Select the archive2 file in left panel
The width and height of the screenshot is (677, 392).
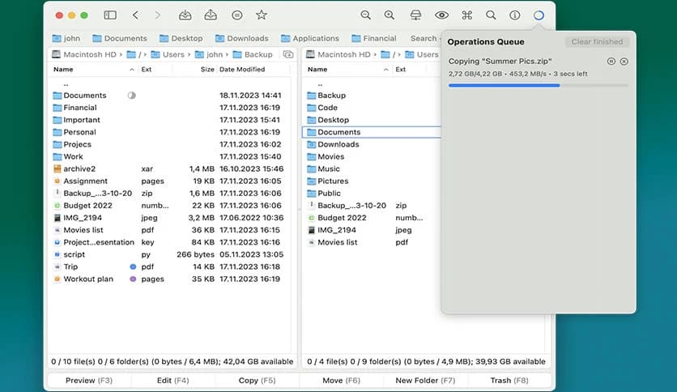click(x=79, y=168)
